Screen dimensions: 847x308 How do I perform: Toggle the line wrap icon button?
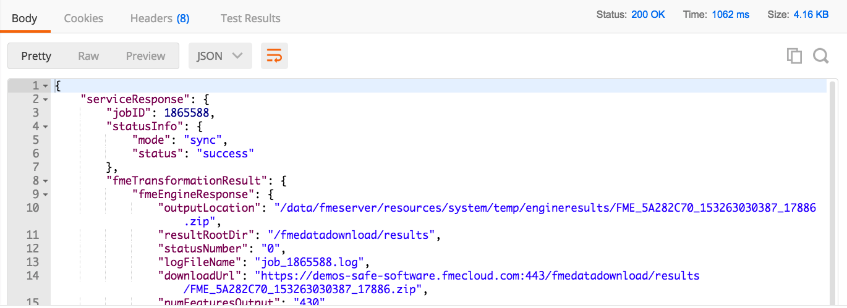(x=274, y=56)
